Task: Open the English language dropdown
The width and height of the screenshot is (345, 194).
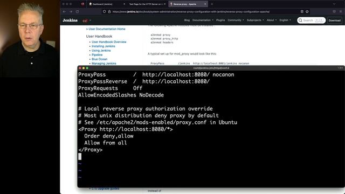Action: pos(285,20)
